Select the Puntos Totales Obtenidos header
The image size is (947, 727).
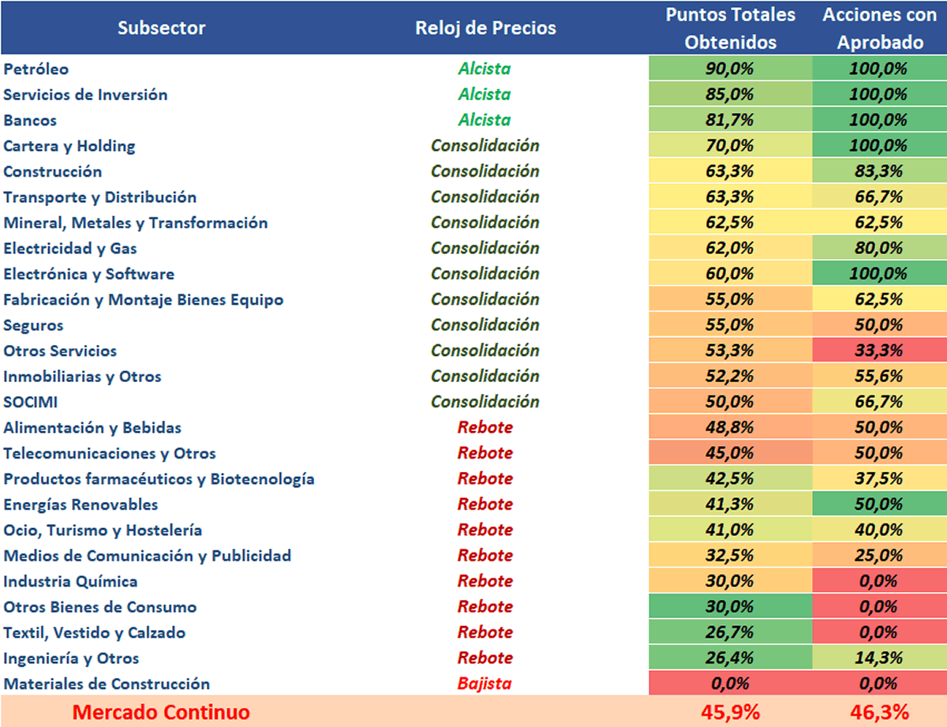tap(730, 28)
